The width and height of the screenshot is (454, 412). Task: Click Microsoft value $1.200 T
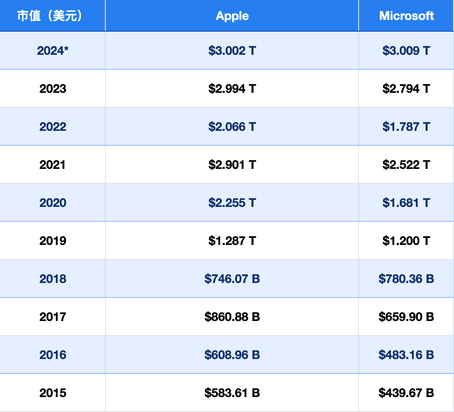406,241
